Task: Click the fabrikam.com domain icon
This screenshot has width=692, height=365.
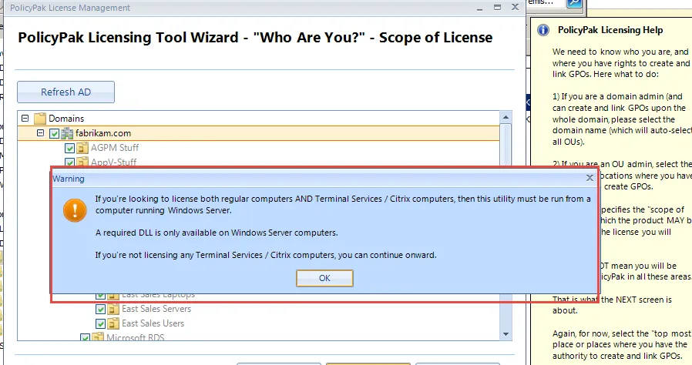Action: click(67, 133)
